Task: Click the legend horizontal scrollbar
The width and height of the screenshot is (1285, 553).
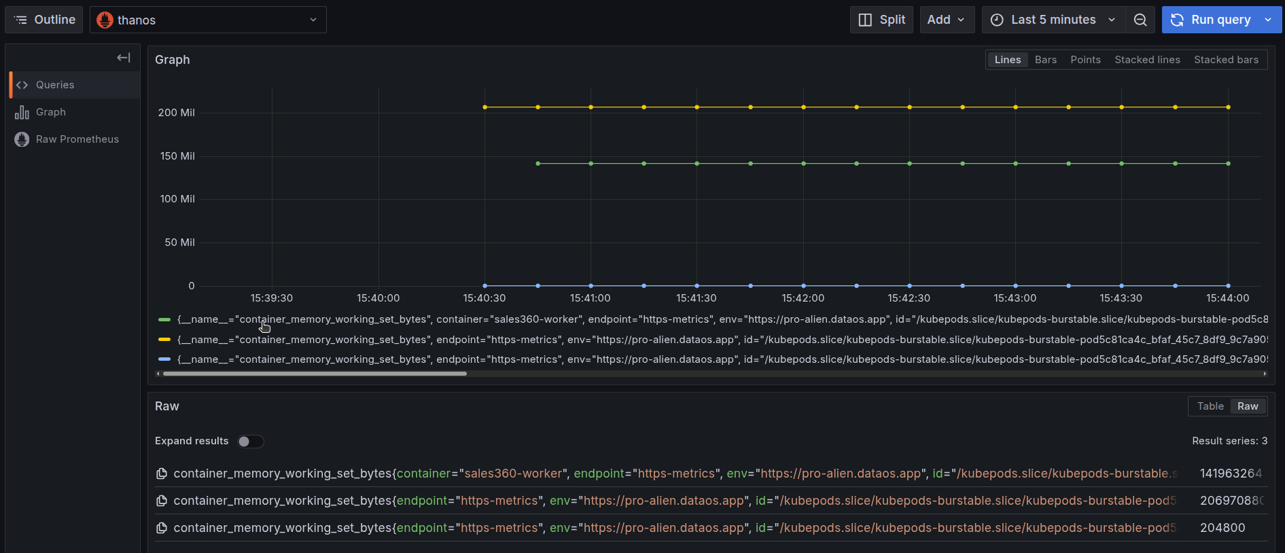Action: click(x=315, y=374)
